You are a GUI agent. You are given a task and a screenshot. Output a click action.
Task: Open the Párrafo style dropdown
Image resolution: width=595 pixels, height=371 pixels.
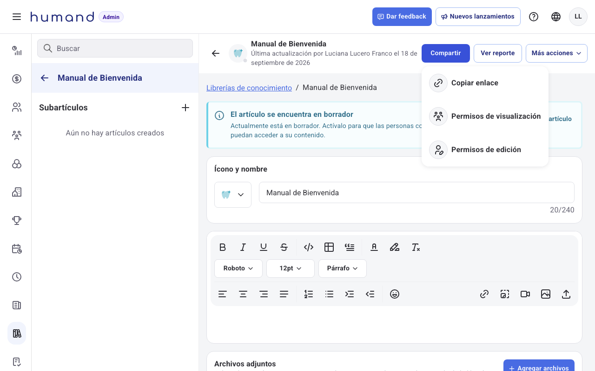343,269
